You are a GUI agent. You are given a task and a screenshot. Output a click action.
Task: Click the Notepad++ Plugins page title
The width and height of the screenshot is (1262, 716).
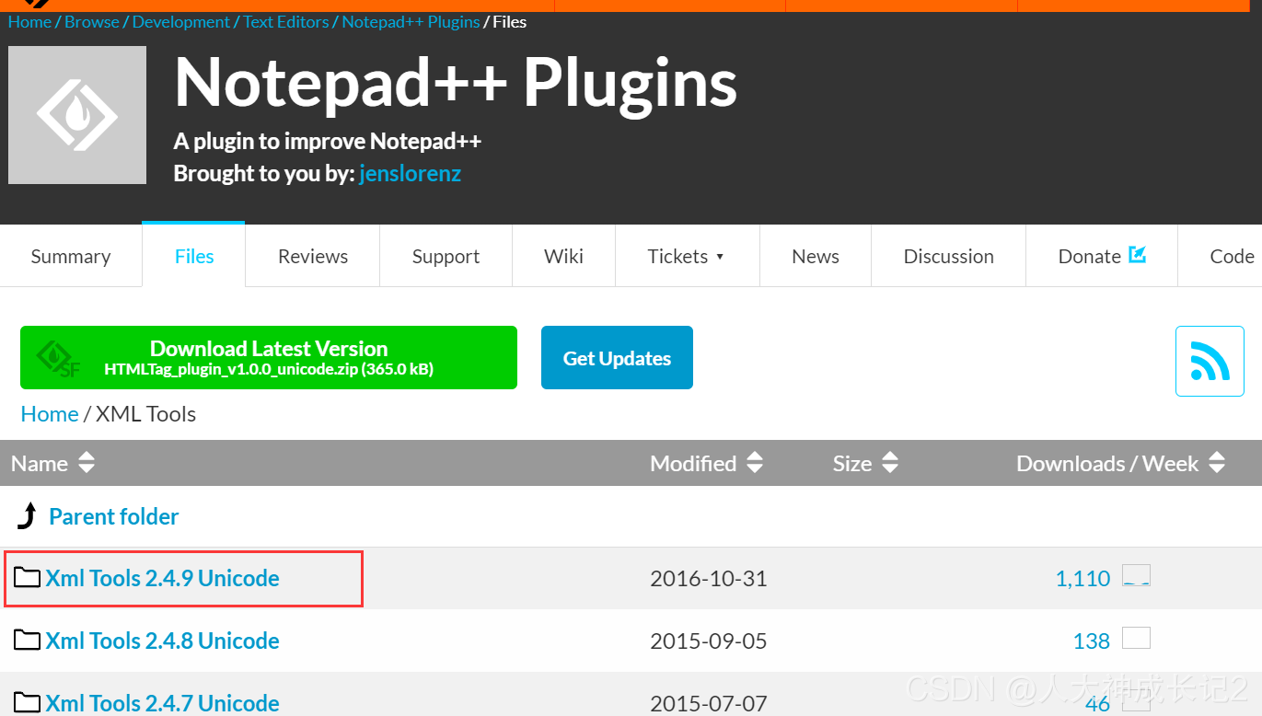click(x=456, y=83)
